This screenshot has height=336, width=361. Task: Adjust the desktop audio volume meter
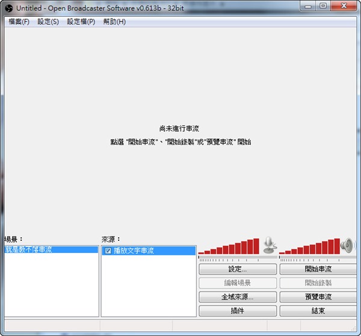[309, 246]
